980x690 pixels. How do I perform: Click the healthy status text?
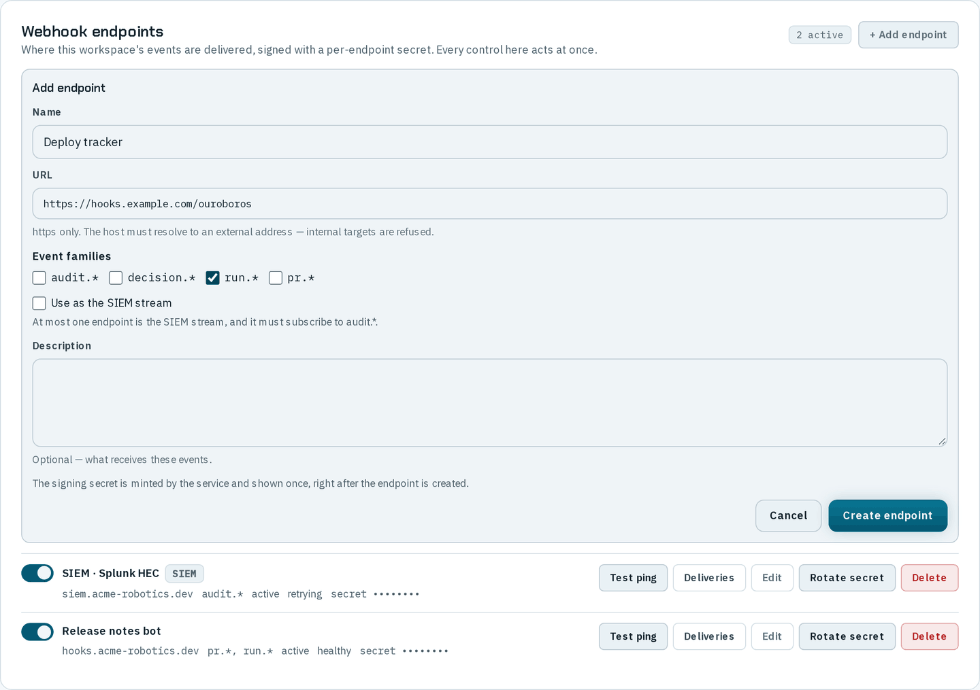334,651
